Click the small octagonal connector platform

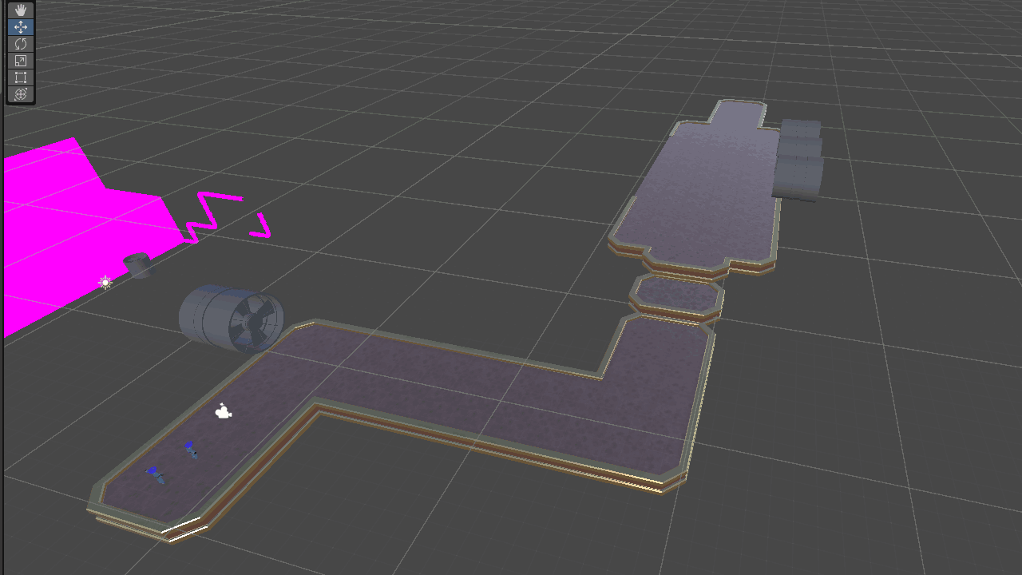677,294
